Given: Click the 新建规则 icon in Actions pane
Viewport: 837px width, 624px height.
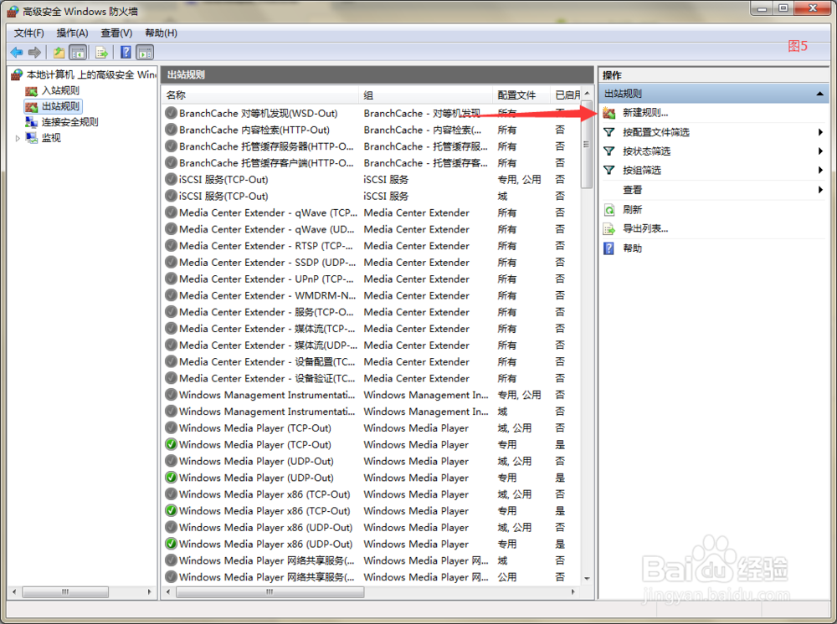Looking at the screenshot, I should (x=609, y=113).
